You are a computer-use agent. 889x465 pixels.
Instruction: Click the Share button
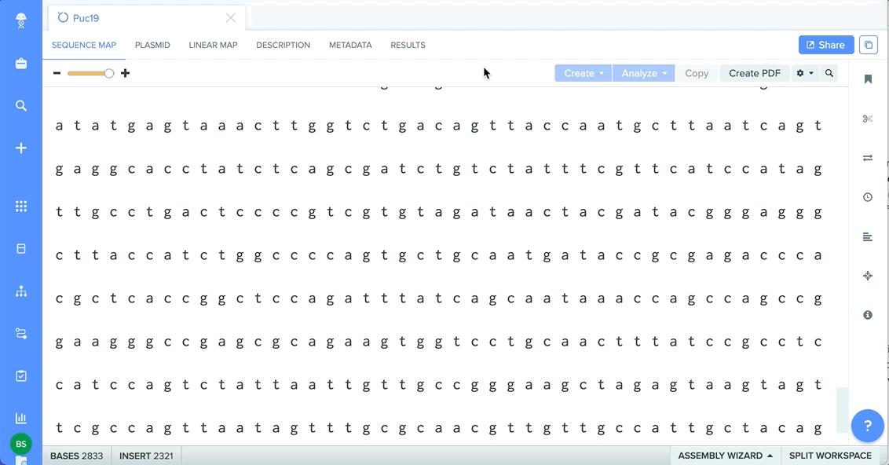coord(826,45)
